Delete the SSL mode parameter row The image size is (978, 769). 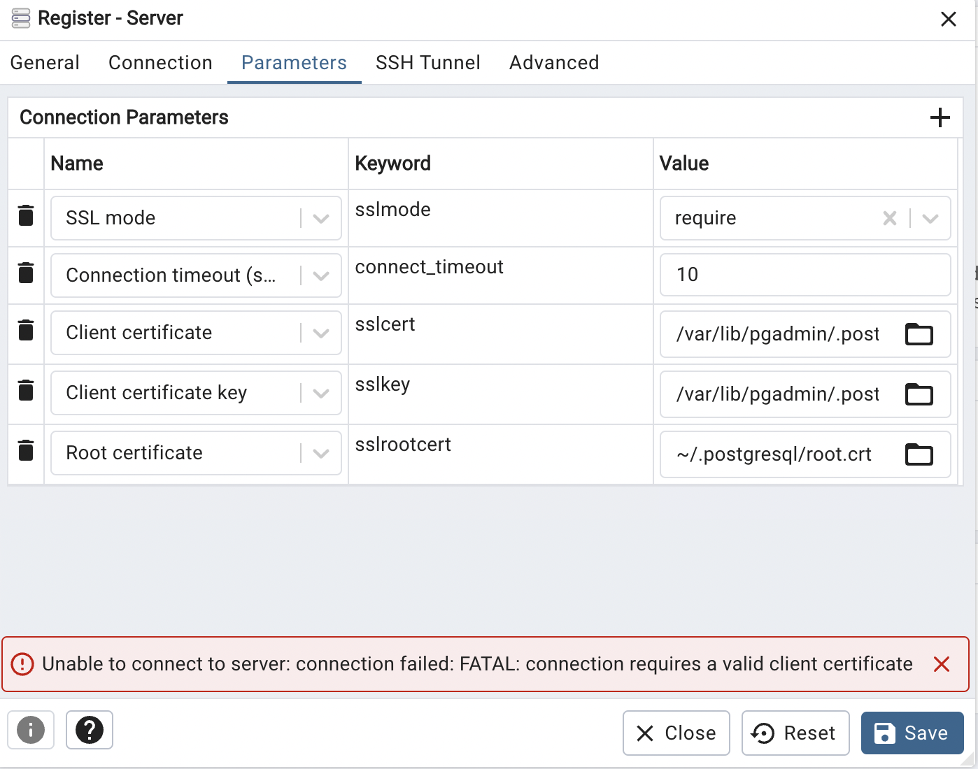(x=26, y=216)
